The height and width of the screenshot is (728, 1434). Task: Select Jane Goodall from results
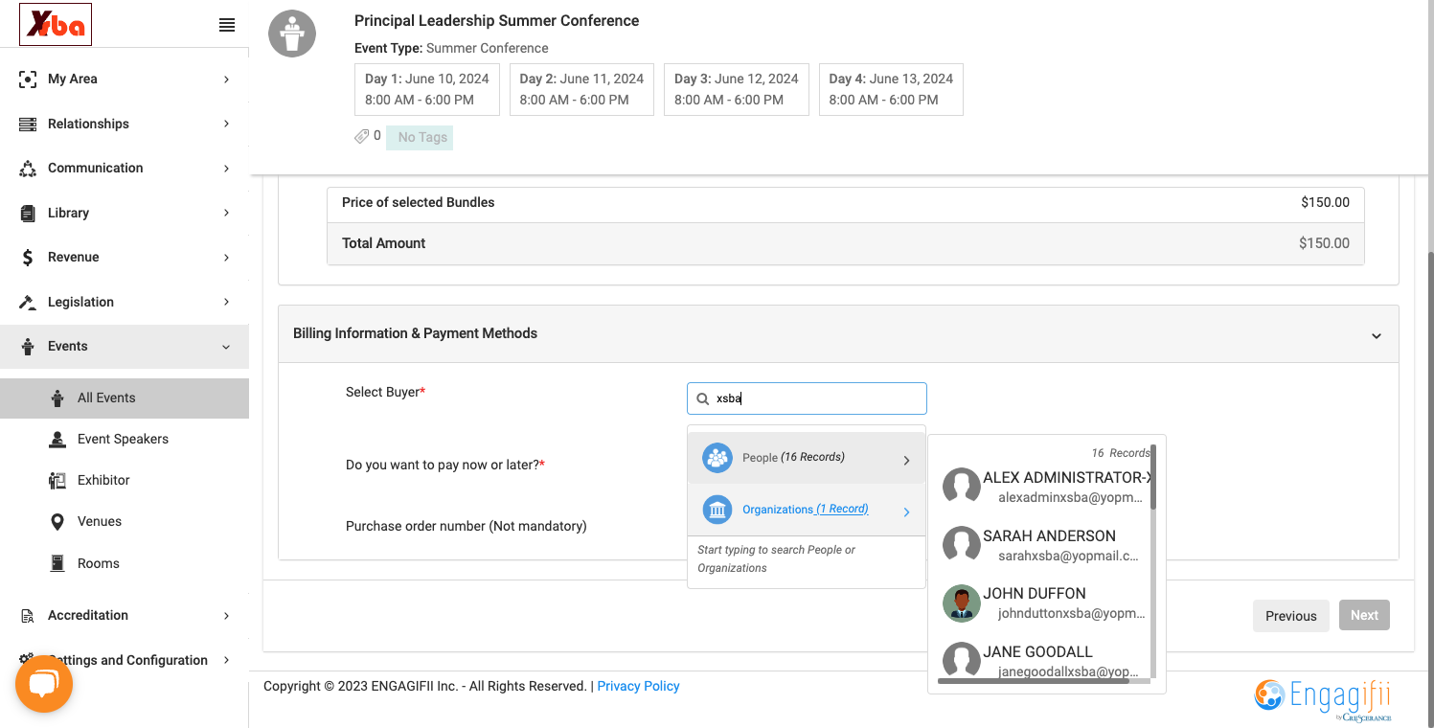click(1046, 661)
